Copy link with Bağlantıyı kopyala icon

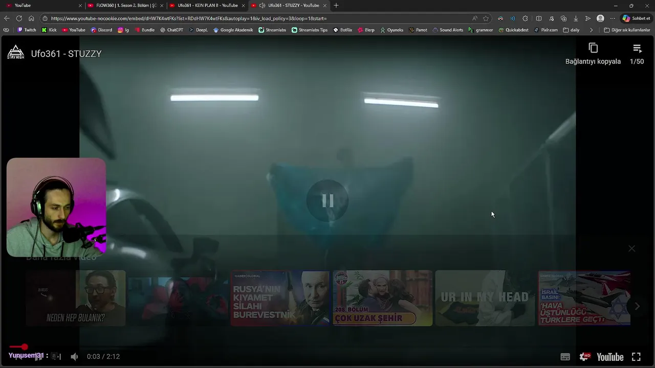pyautogui.click(x=593, y=48)
